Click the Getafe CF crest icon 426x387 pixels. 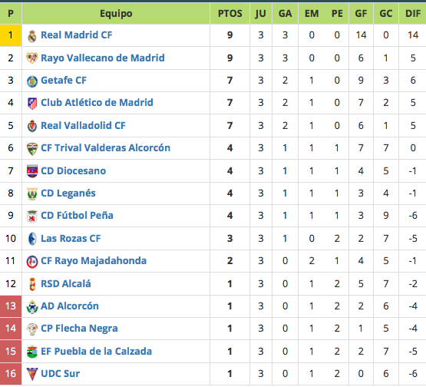pyautogui.click(x=32, y=81)
